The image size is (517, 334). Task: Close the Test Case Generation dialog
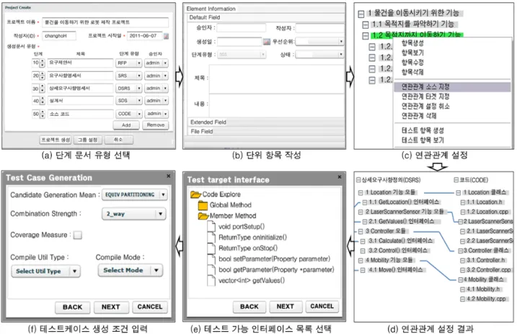click(169, 176)
